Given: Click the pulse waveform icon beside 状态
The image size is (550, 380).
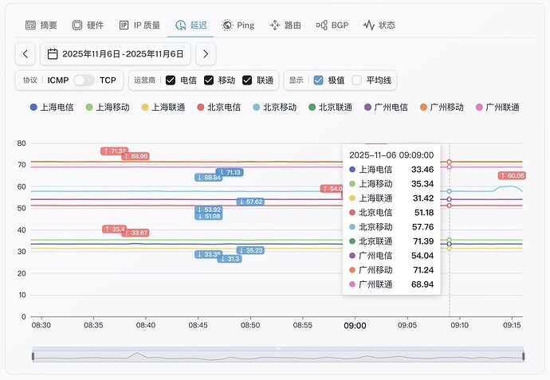Looking at the screenshot, I should (368, 25).
